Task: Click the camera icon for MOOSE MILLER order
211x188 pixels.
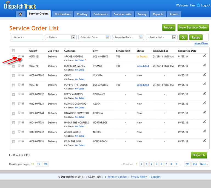Action: [23, 132]
